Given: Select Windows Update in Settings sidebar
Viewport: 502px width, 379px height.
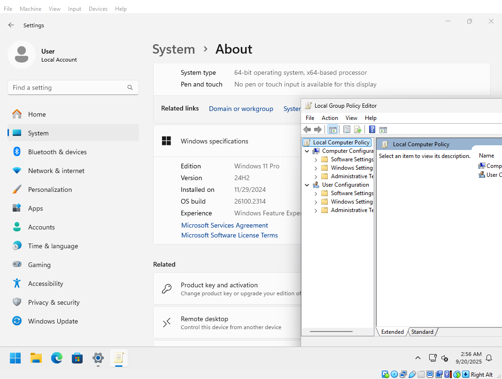Looking at the screenshot, I should coord(53,321).
